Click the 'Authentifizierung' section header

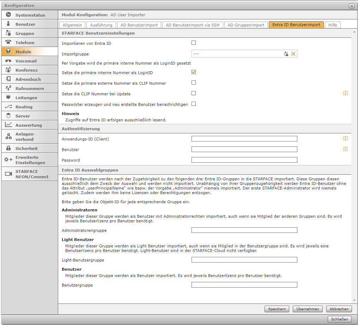click(x=81, y=128)
